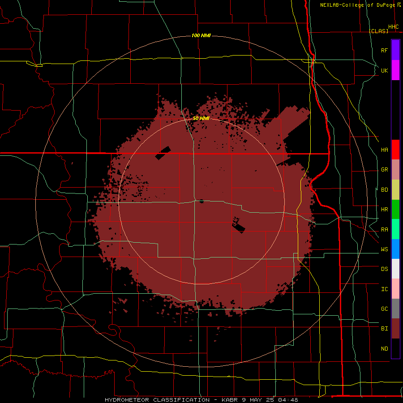Click the GR legend label
This screenshot has width=403, height=403.
pyautogui.click(x=384, y=170)
